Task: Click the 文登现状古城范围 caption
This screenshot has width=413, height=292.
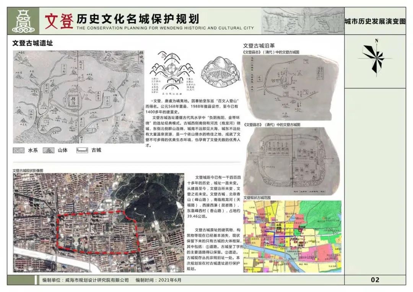Action: tap(257, 198)
